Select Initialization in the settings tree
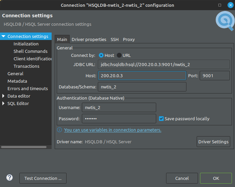Screen dimensions: 235x187 click(x=26, y=44)
